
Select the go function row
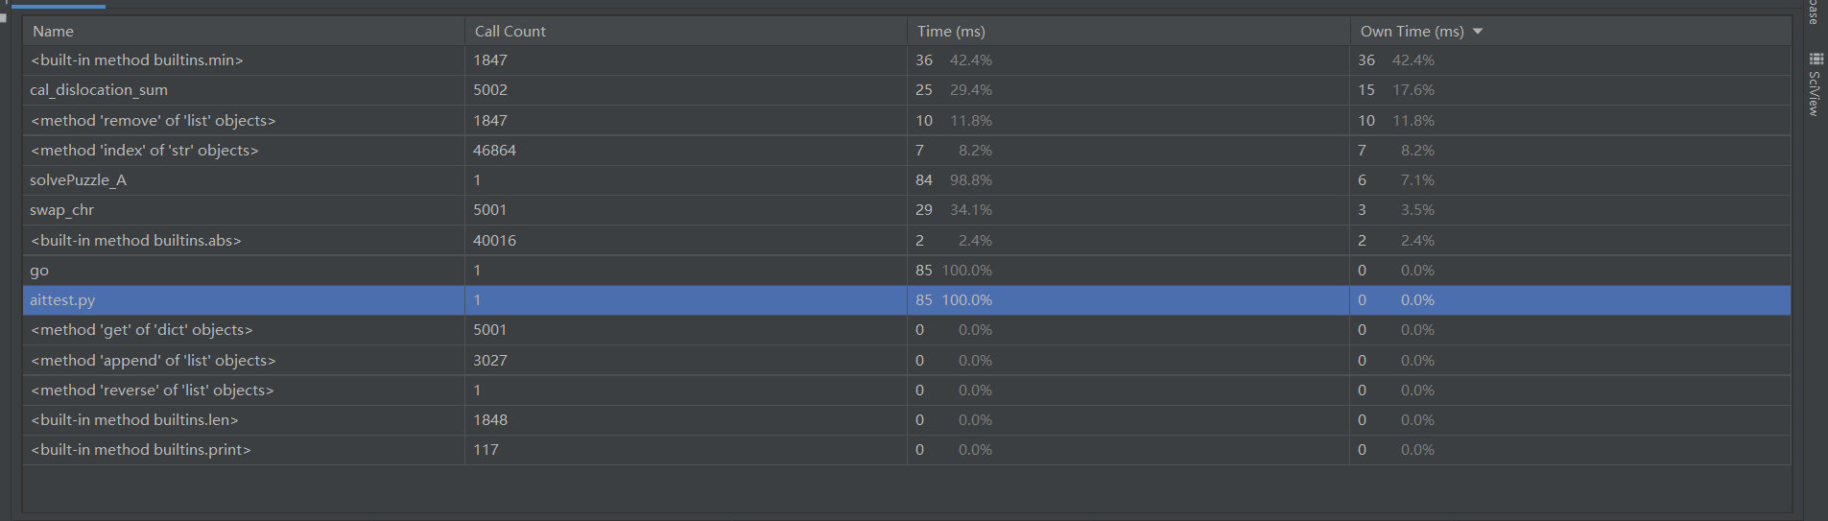(39, 271)
